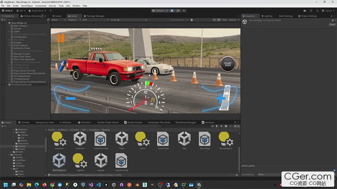Viewport: 337px width, 189px height.
Task: Click the gas pedal icon in game
Action: [225, 98]
